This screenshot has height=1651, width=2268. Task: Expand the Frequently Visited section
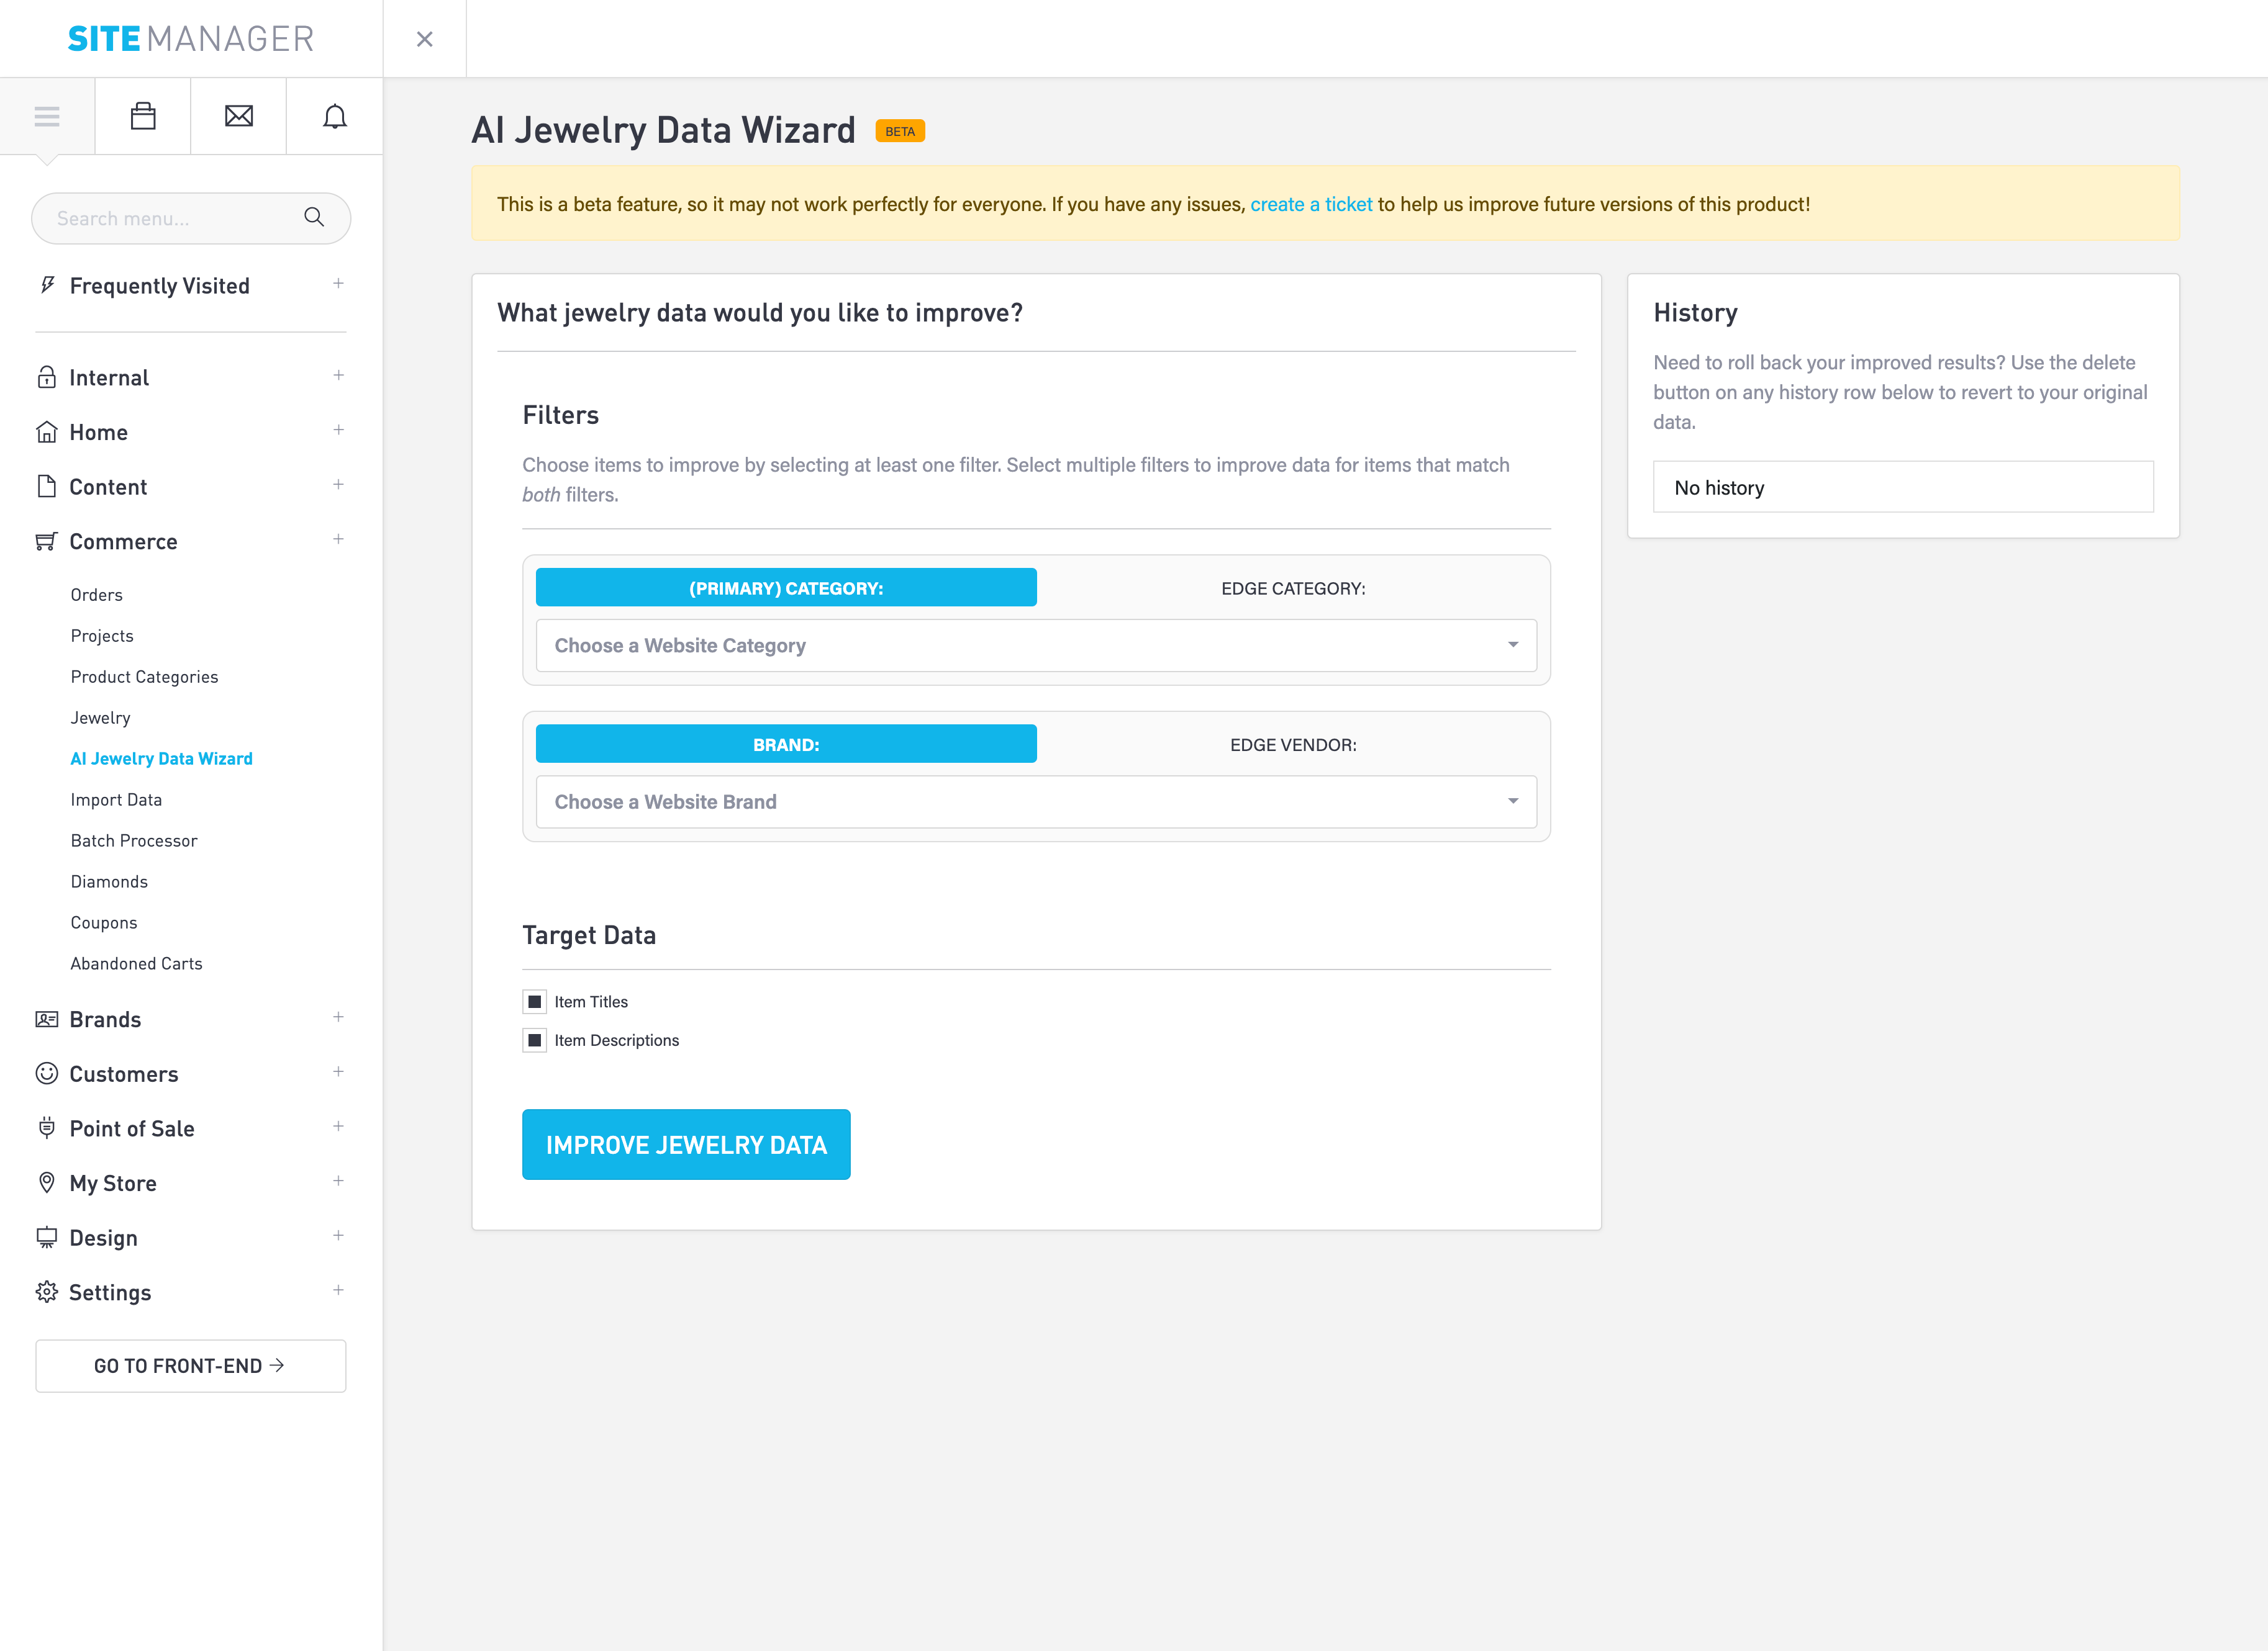(338, 284)
